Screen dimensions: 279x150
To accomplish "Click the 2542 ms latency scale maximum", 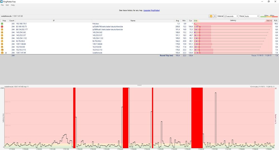I will (269, 21).
